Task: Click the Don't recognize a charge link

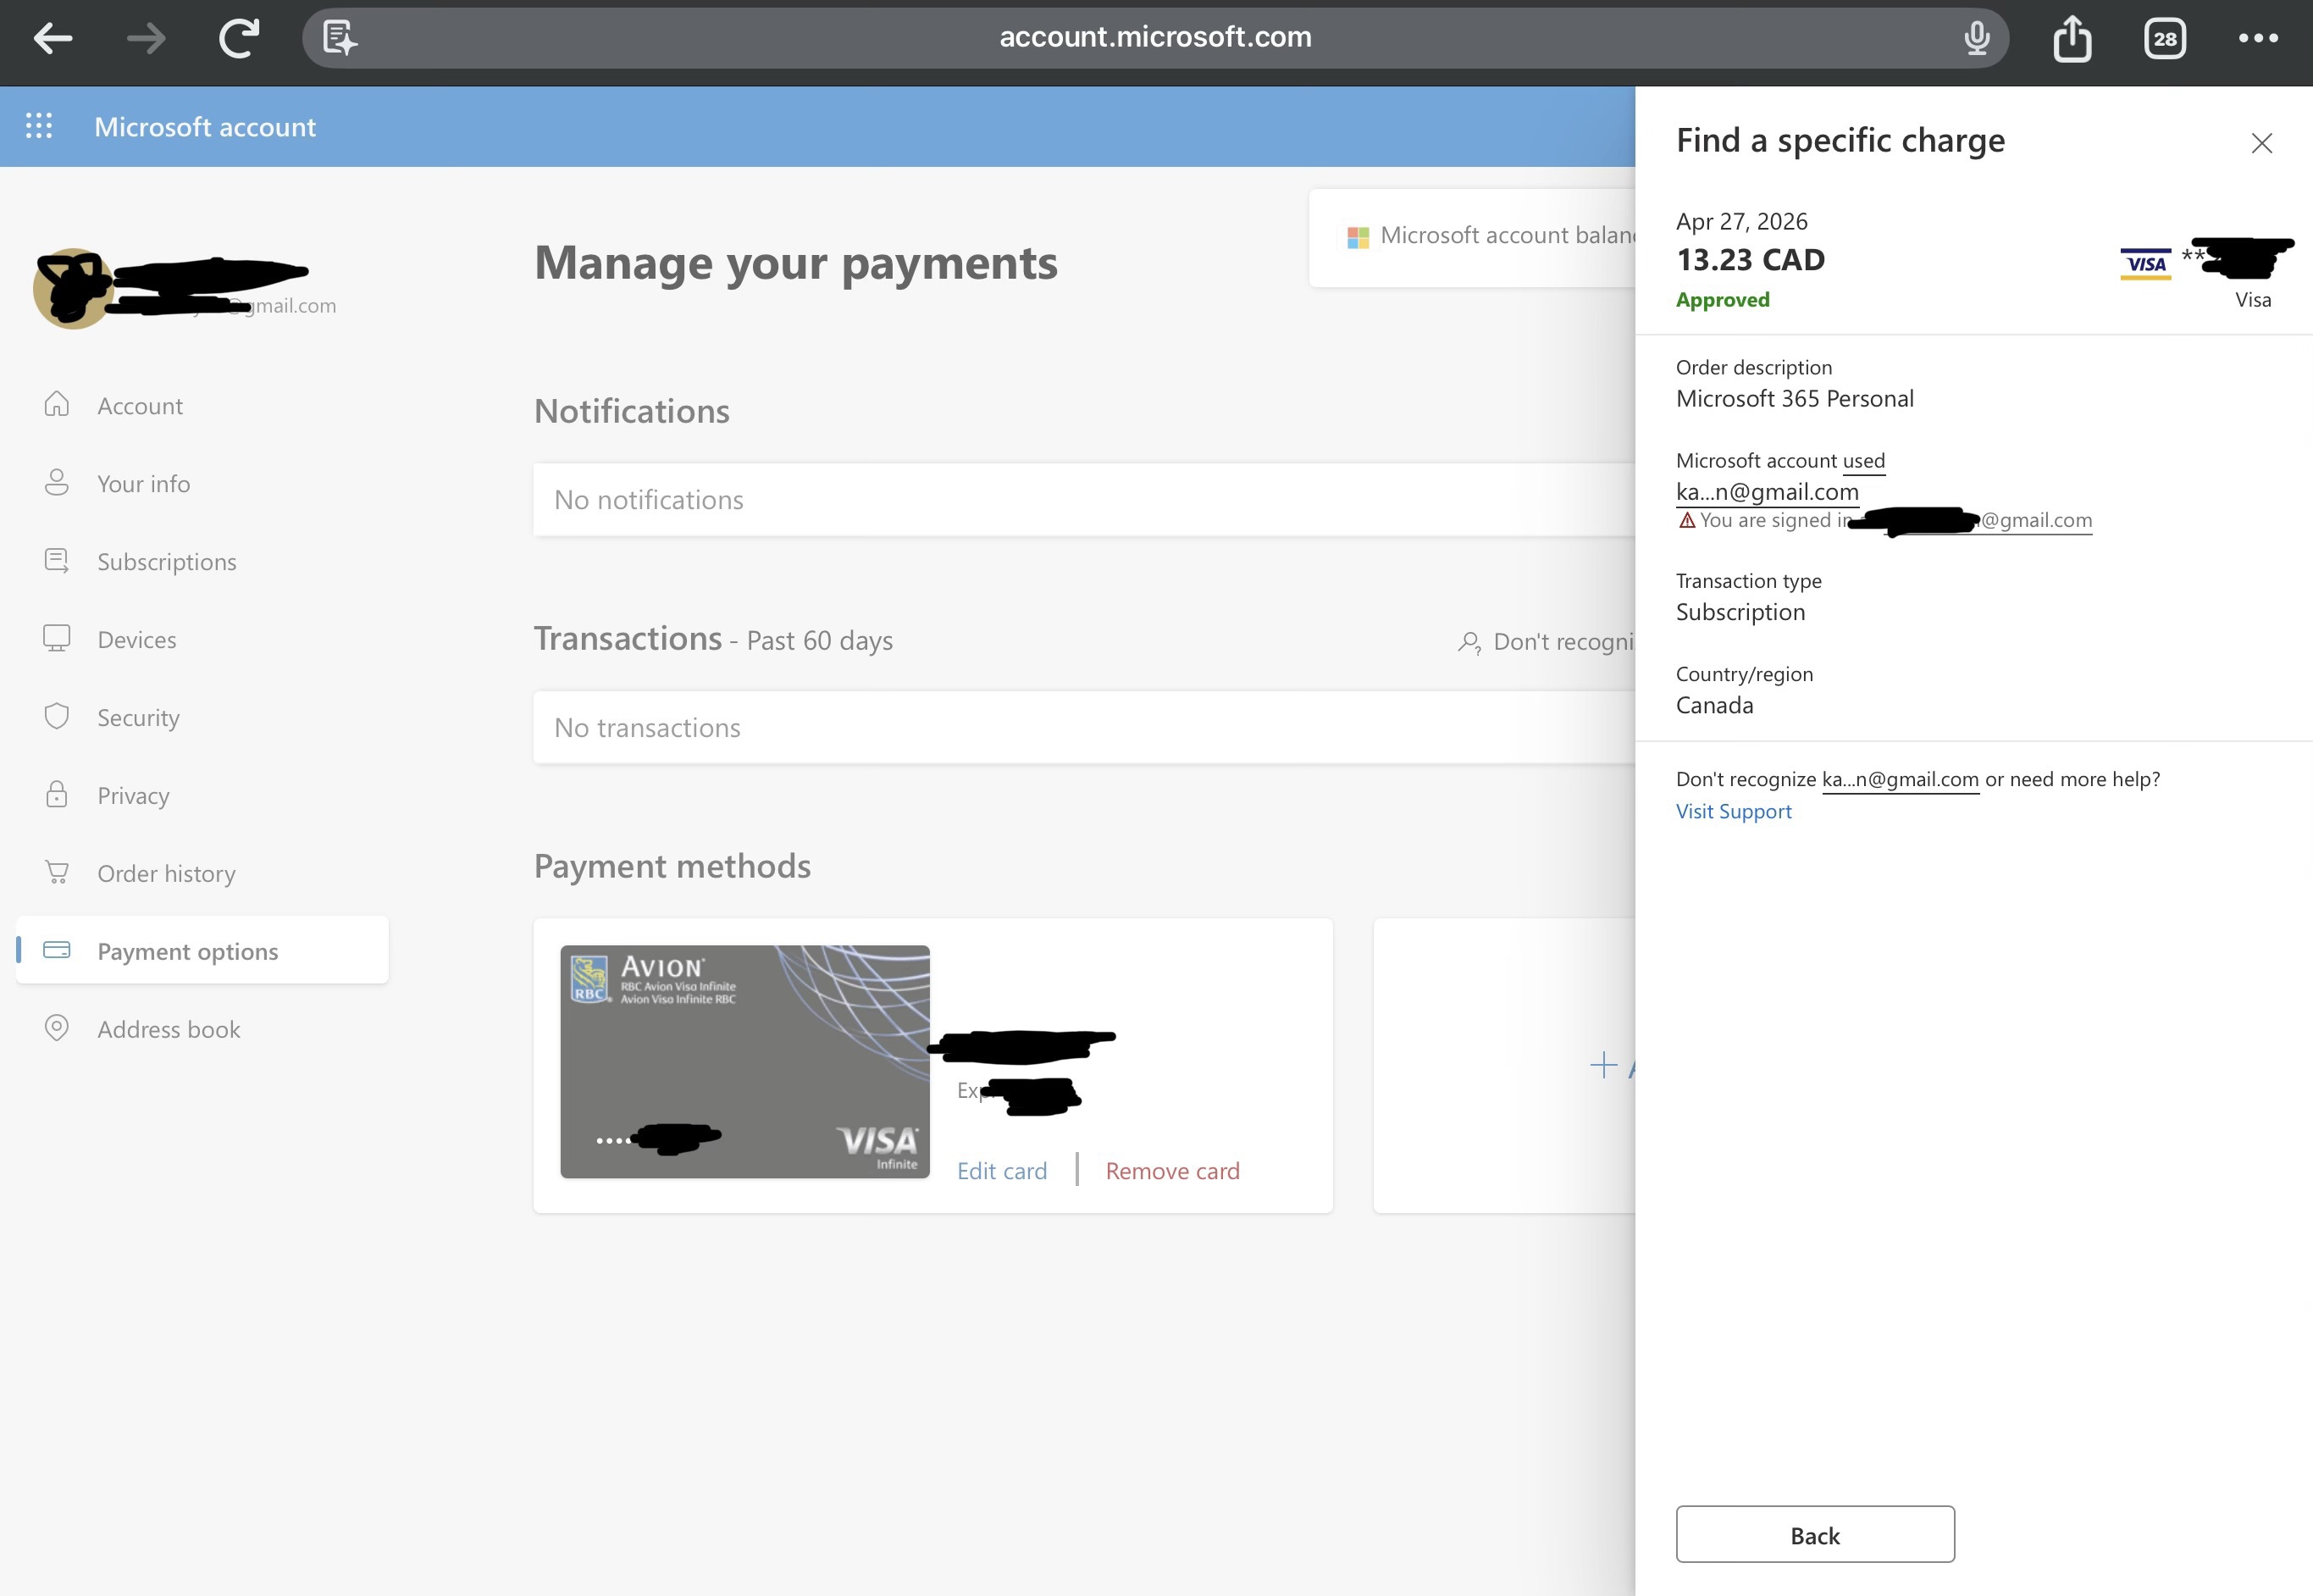Action: point(1564,642)
